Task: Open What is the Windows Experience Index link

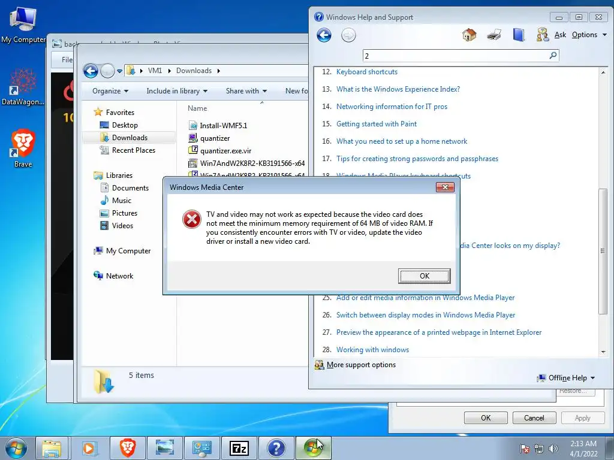Action: [398, 89]
